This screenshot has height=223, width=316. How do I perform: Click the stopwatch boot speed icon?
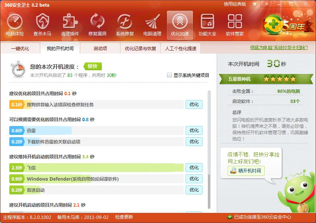pos(18,69)
